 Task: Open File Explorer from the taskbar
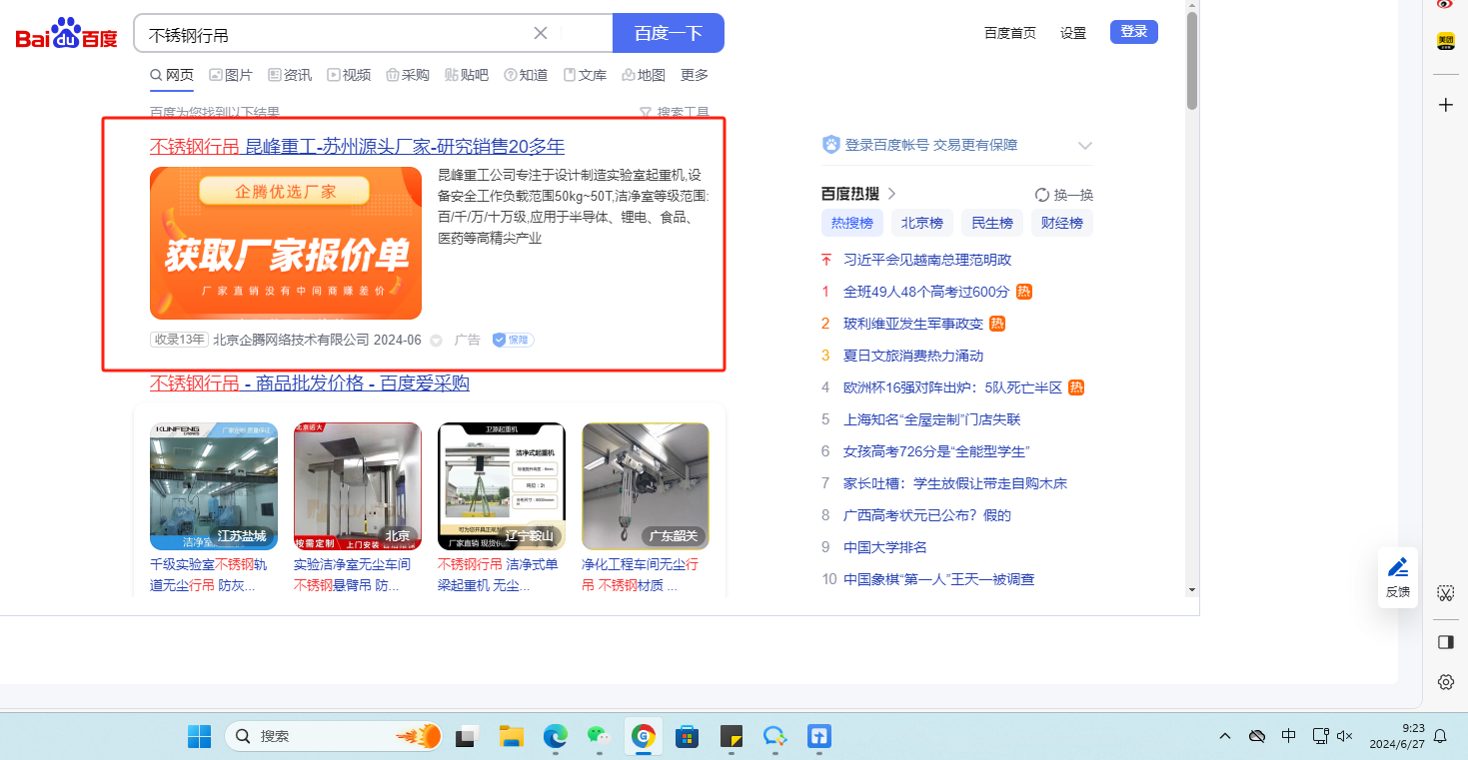point(511,737)
